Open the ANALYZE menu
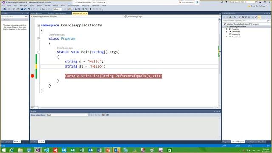 (85, 6)
